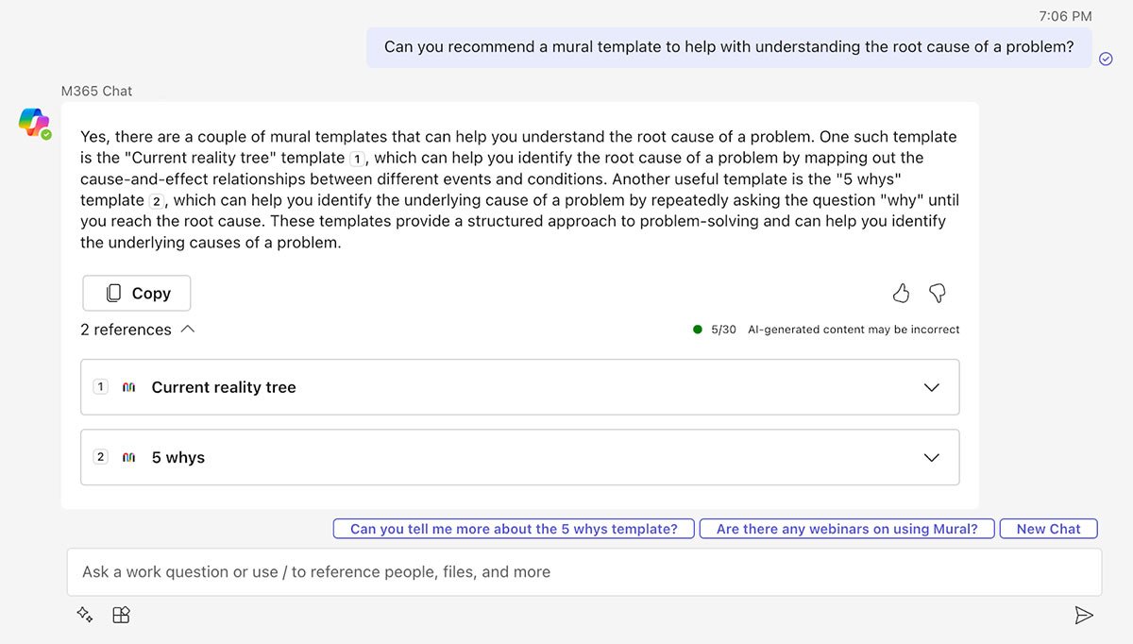Click the Copilot avatar logo
This screenshot has width=1133, height=644.
[34, 123]
